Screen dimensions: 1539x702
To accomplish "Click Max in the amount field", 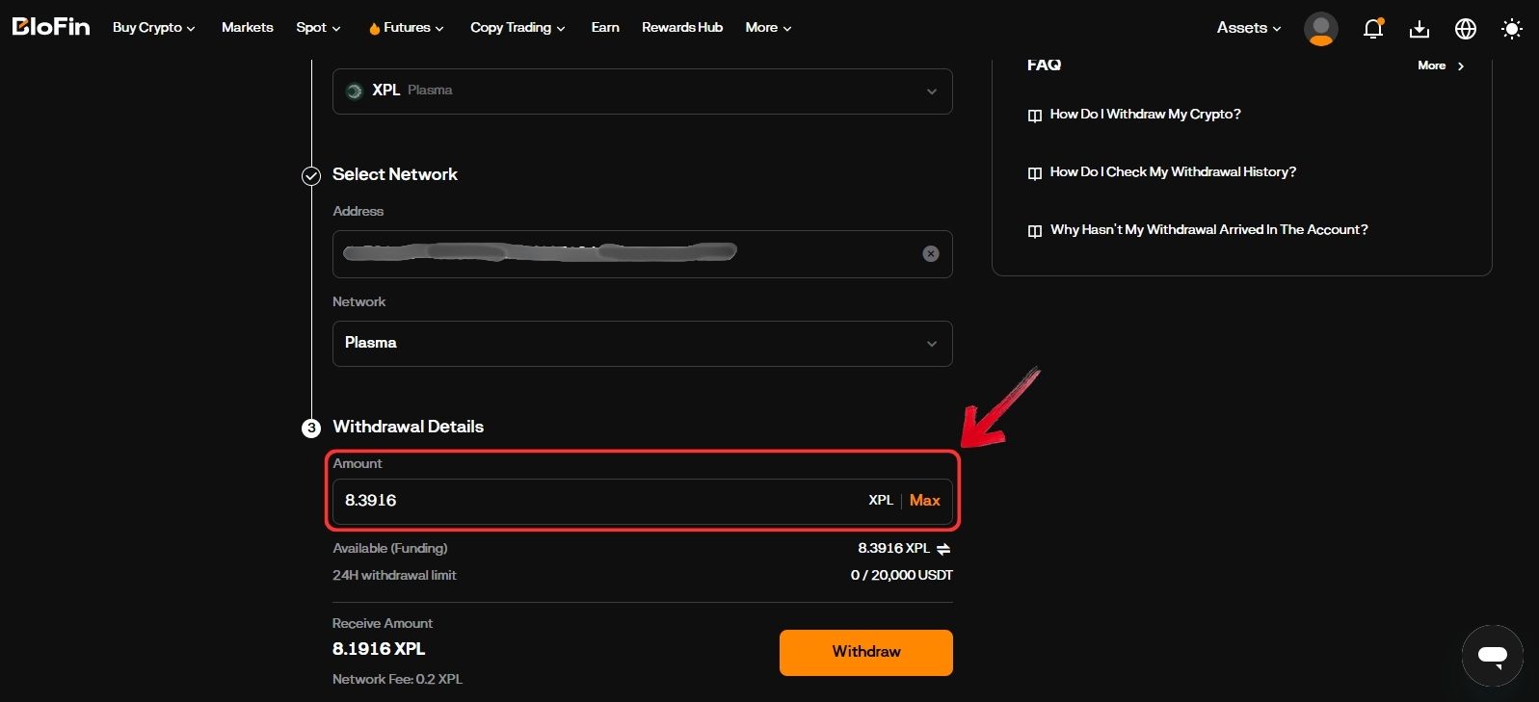I will pyautogui.click(x=924, y=501).
